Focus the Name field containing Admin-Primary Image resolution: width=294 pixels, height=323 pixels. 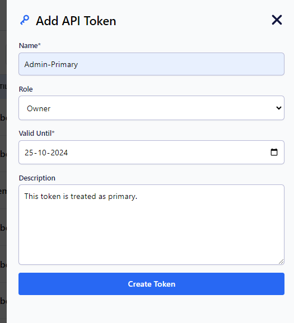tap(151, 64)
